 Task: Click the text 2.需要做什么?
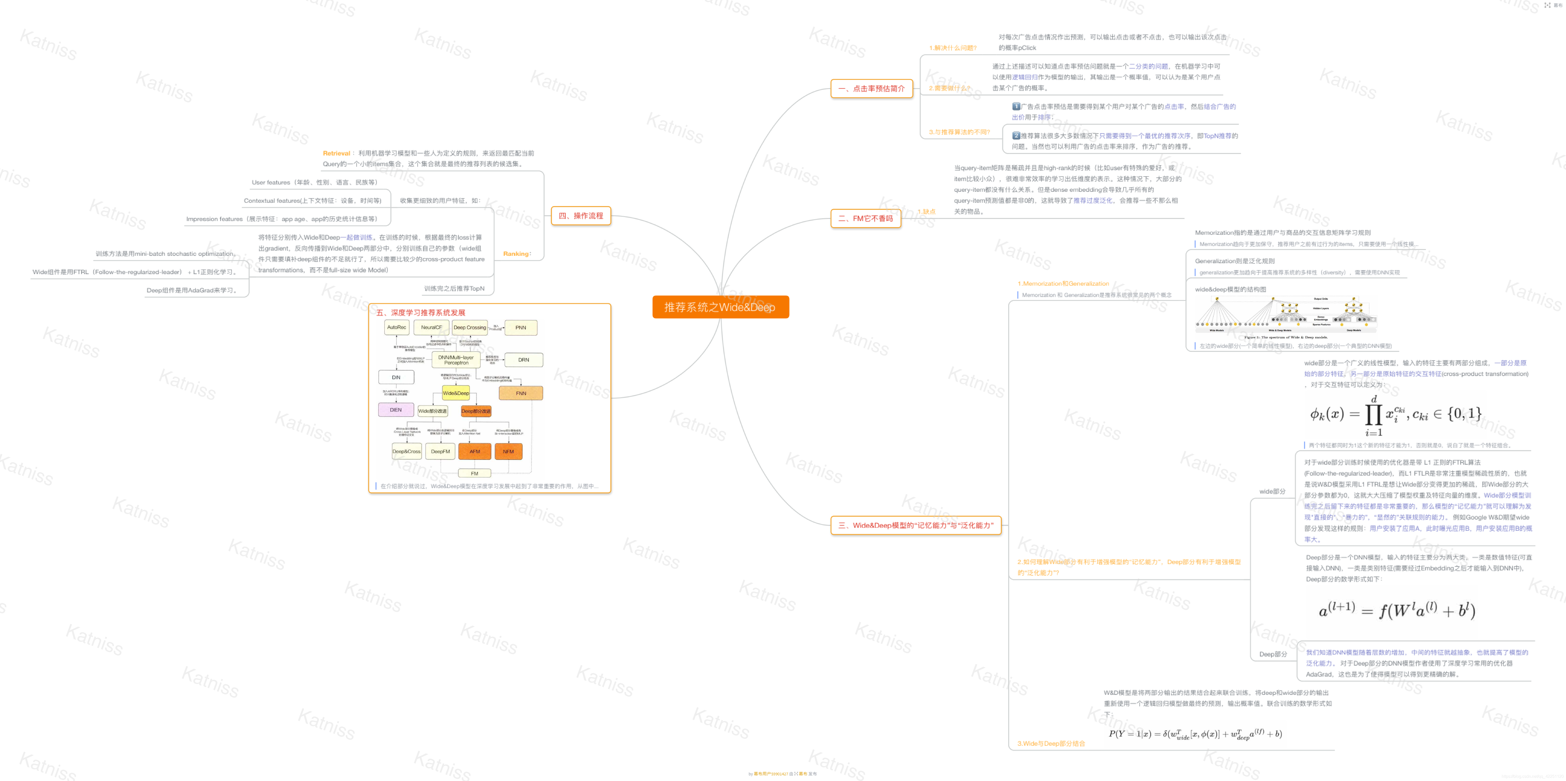[x=950, y=88]
